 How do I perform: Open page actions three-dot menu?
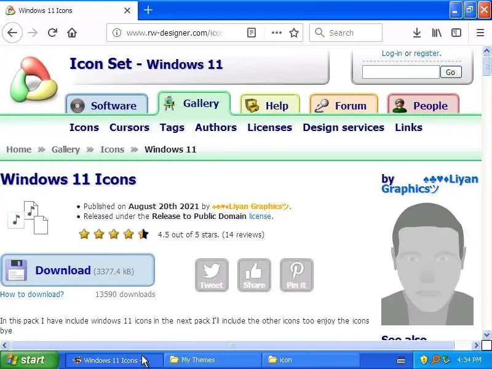276,33
